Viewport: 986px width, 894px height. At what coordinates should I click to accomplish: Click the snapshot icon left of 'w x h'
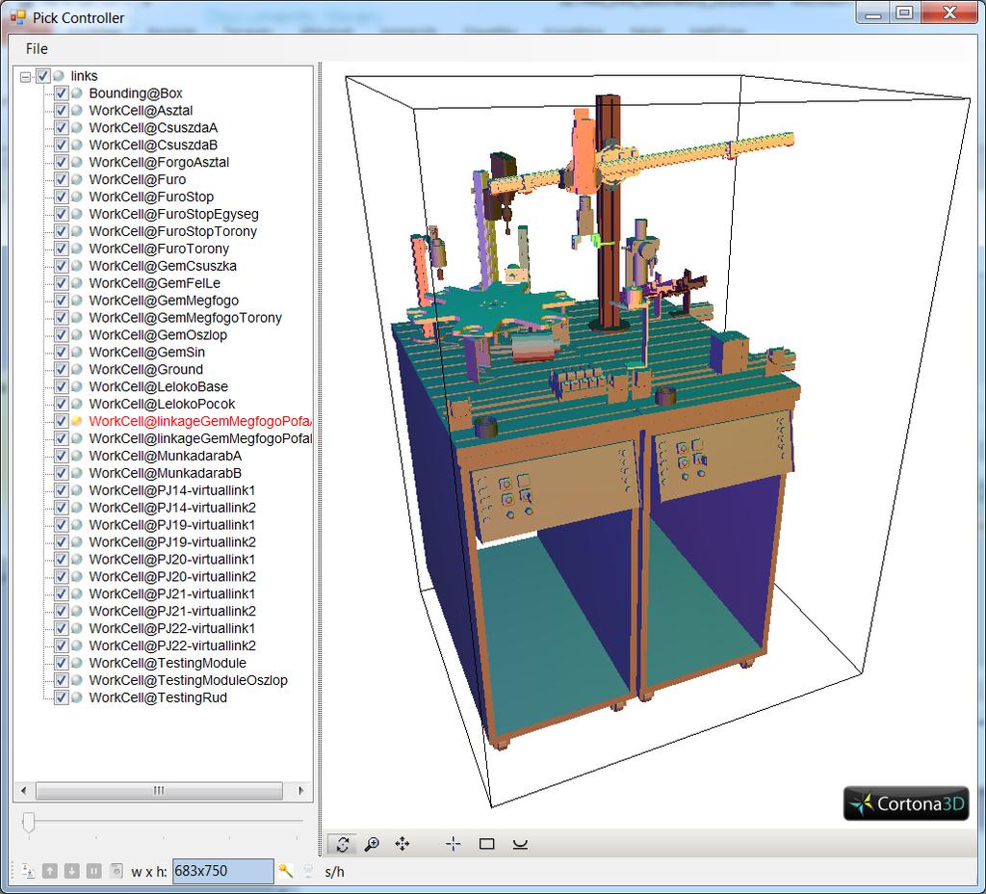tap(117, 871)
